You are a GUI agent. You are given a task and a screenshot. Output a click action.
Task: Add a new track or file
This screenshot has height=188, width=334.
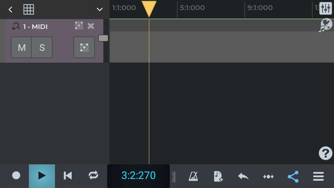point(218,176)
